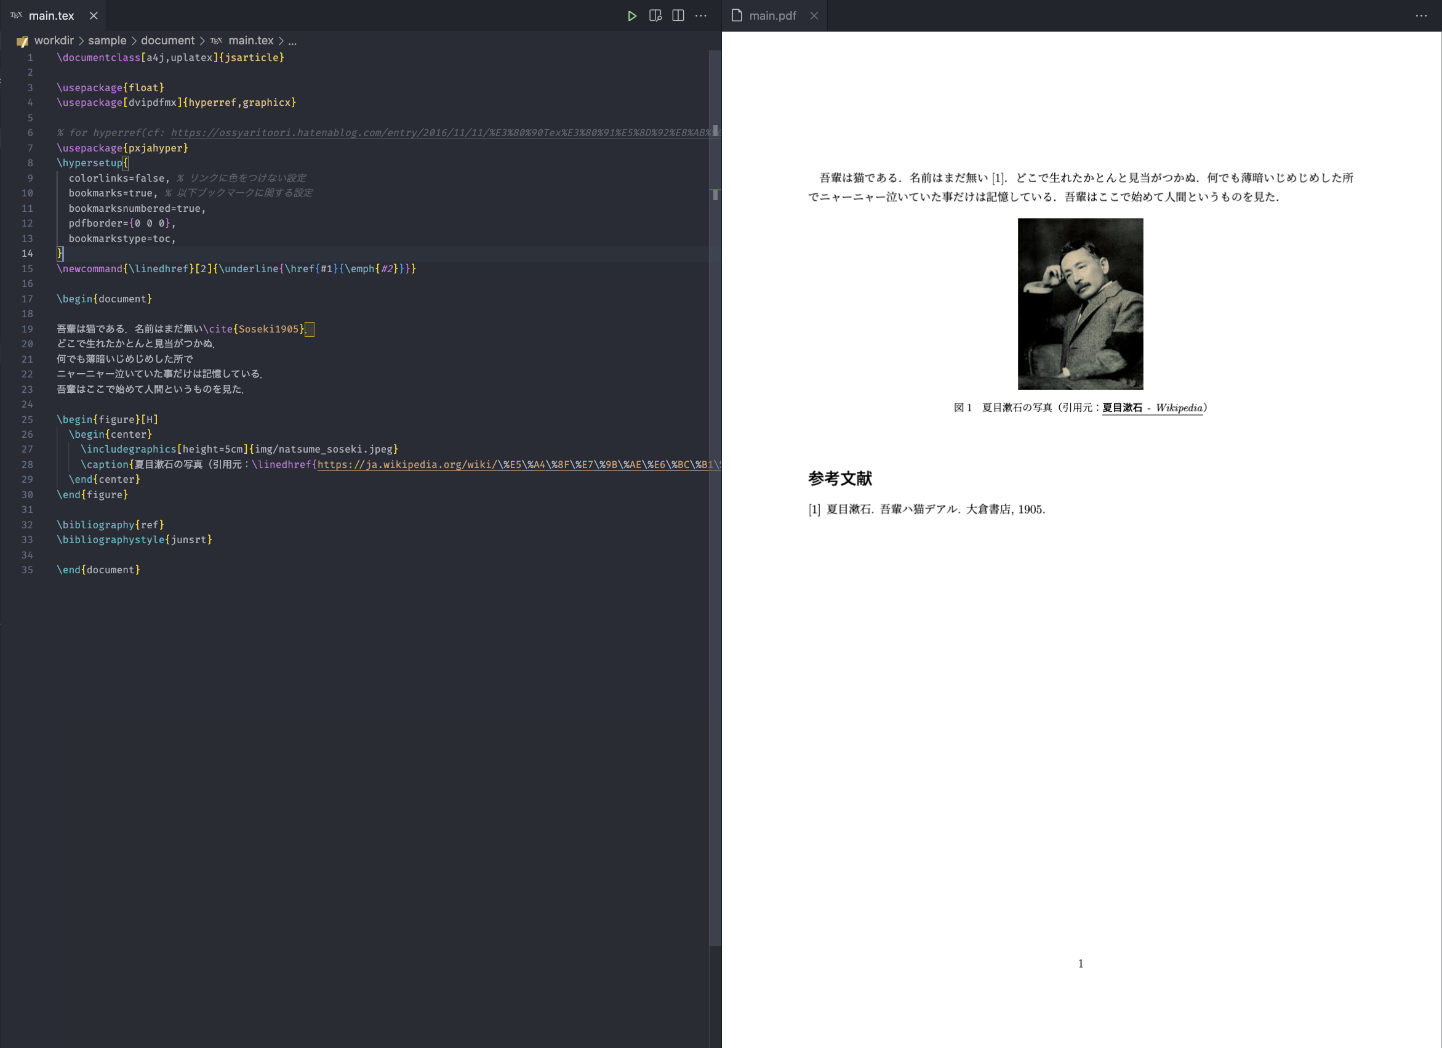Expand workdir breadcrumb dropdown
This screenshot has width=1442, height=1048.
point(54,41)
